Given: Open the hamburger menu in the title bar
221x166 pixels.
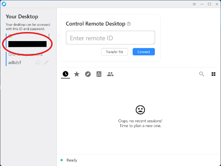Looking at the screenshot, I should tap(194, 4).
